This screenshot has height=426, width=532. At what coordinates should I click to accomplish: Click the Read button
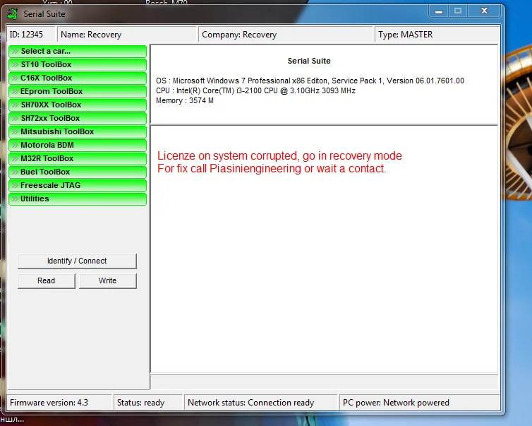pos(47,280)
